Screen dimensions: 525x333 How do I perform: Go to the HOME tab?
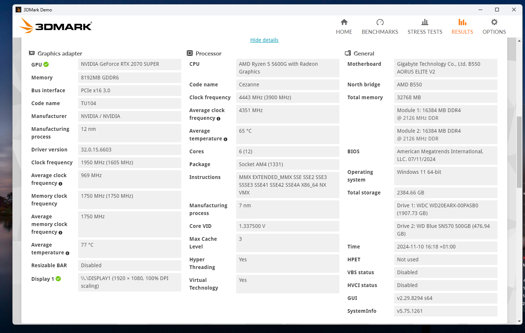344,27
